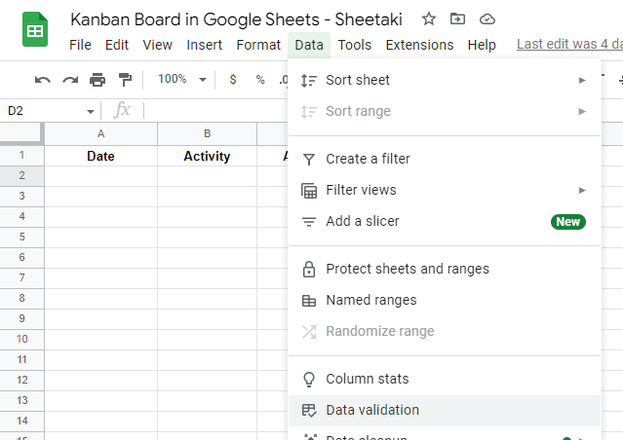Format as percent in toolbar
This screenshot has height=440, width=623.
pyautogui.click(x=260, y=80)
